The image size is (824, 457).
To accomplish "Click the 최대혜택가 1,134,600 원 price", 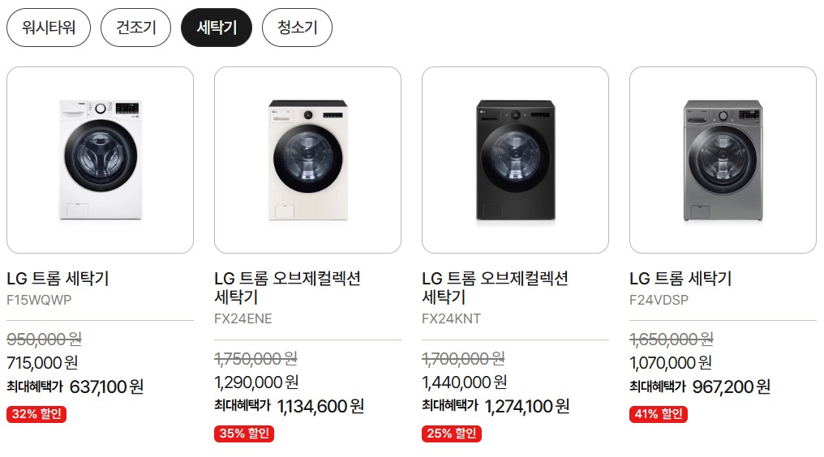I will [x=289, y=406].
